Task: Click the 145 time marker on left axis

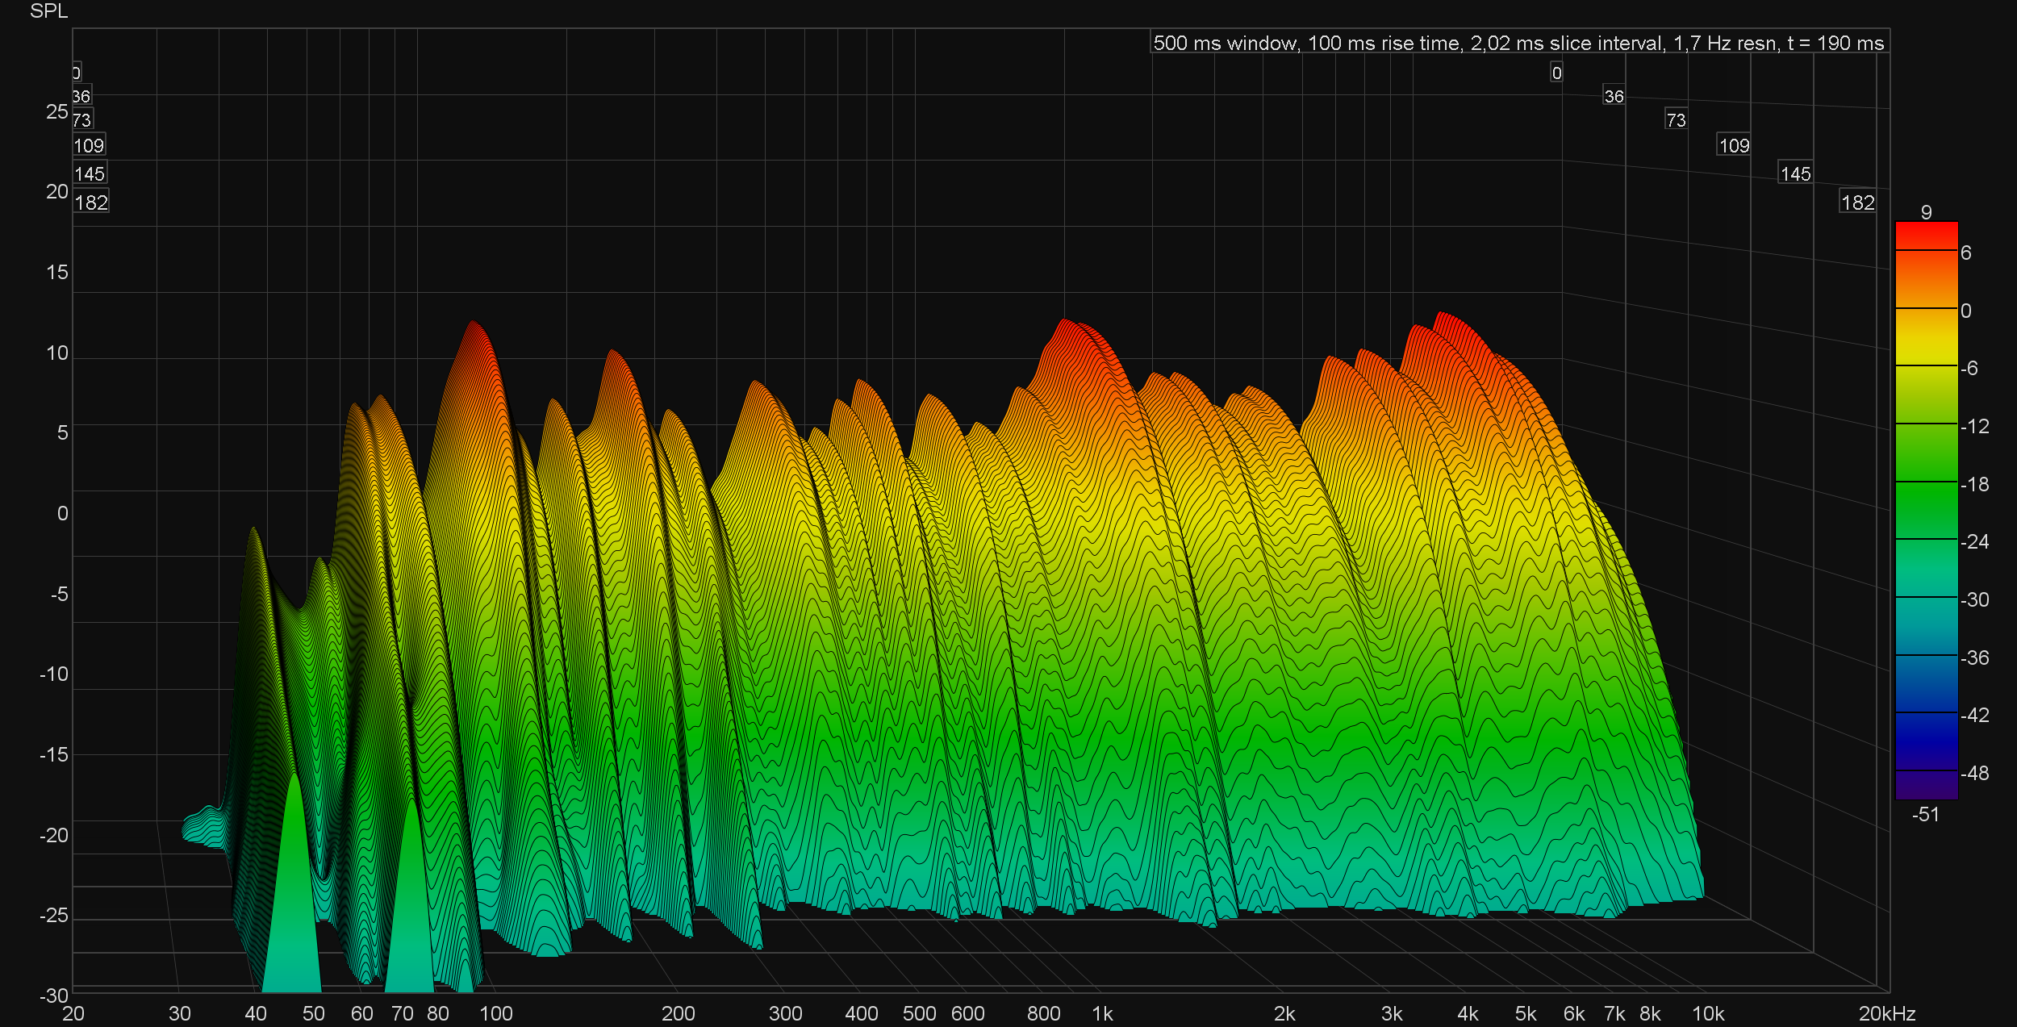Action: click(90, 174)
